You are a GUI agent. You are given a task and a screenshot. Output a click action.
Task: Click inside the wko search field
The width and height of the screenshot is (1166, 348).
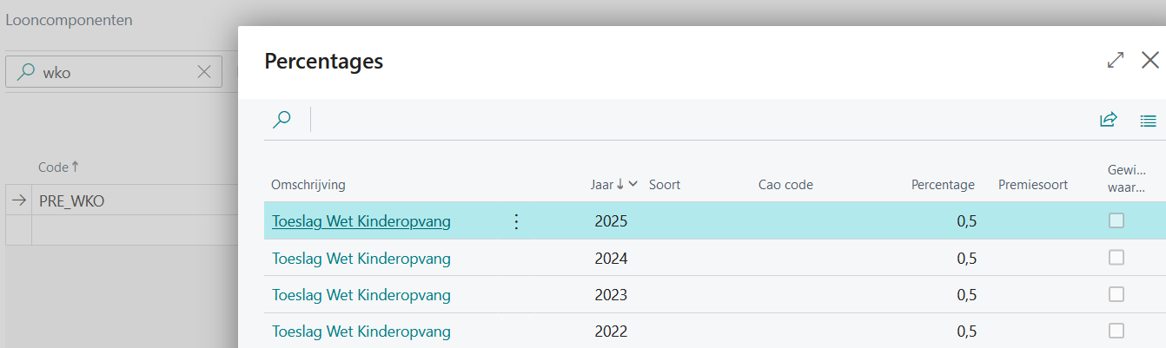tap(113, 72)
